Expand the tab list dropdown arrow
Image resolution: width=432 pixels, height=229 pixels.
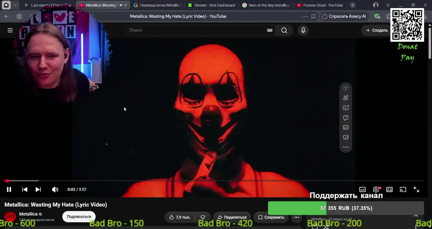tap(15, 5)
